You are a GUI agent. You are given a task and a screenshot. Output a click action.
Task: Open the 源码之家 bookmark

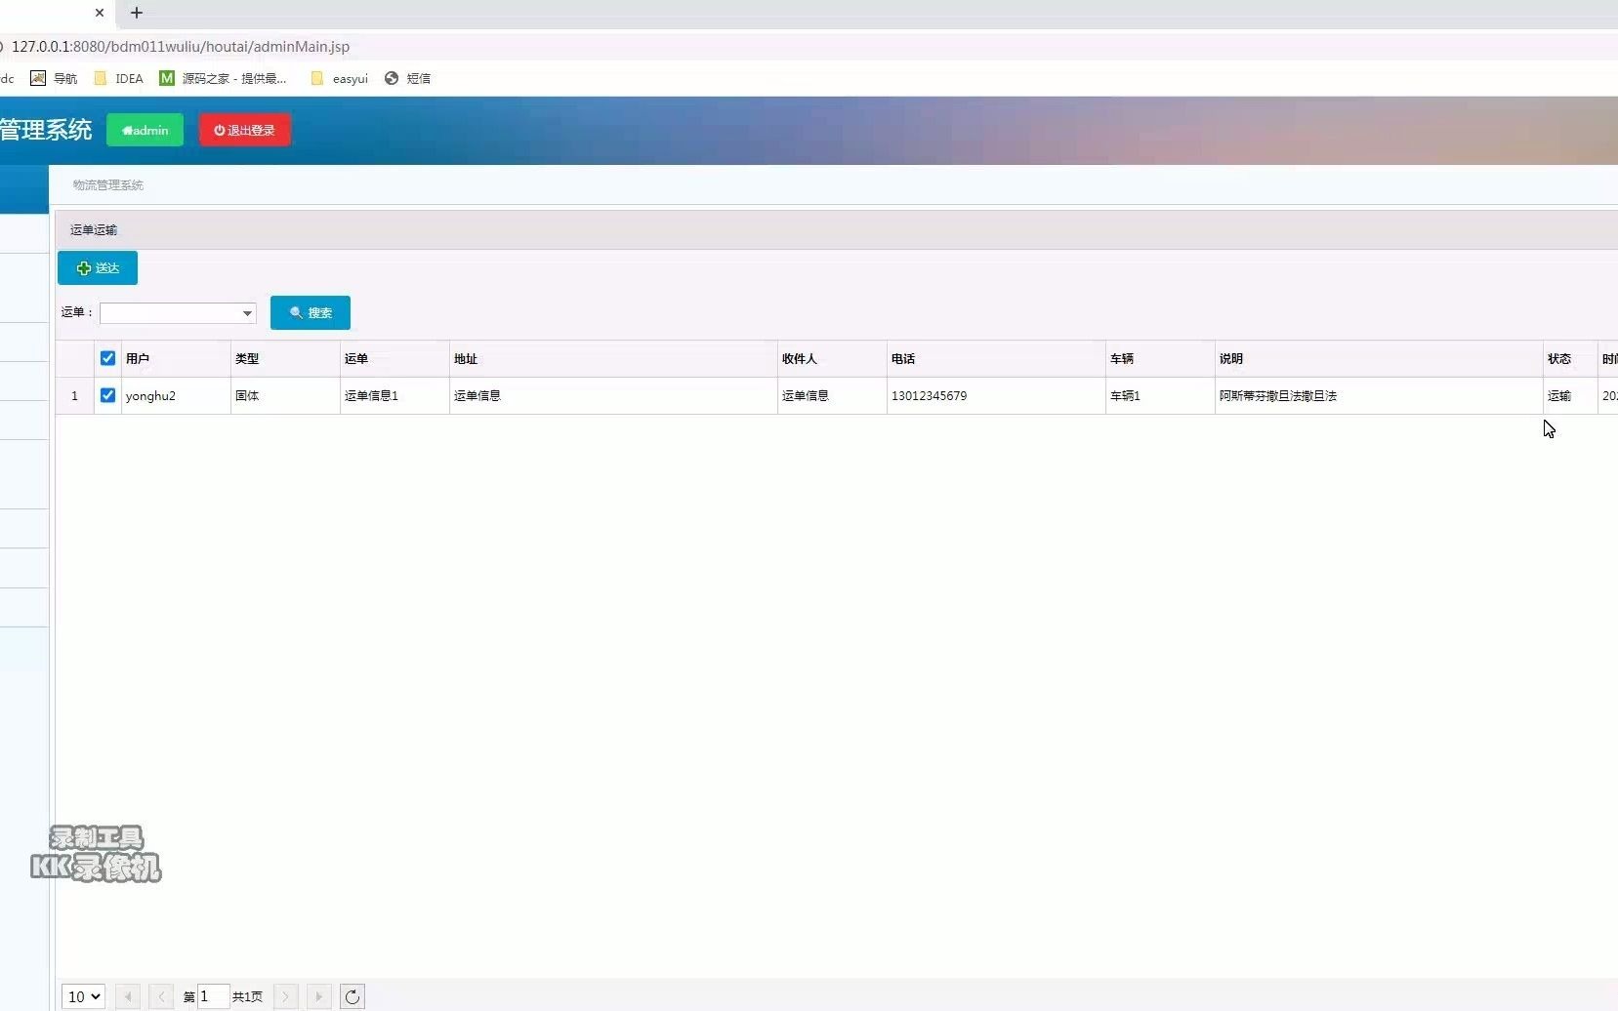pos(224,78)
